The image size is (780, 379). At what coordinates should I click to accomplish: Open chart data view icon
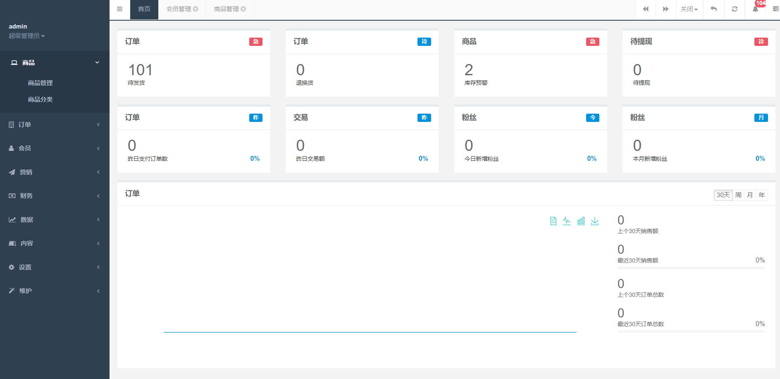click(x=553, y=221)
